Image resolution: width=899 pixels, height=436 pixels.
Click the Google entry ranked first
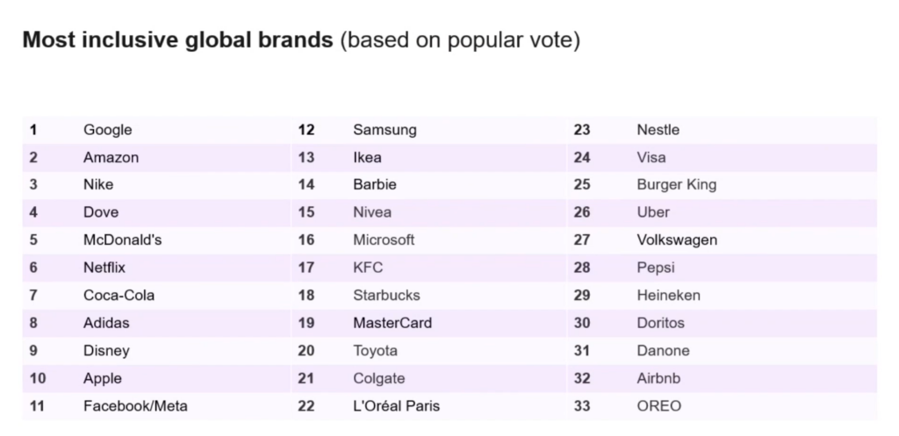(108, 130)
